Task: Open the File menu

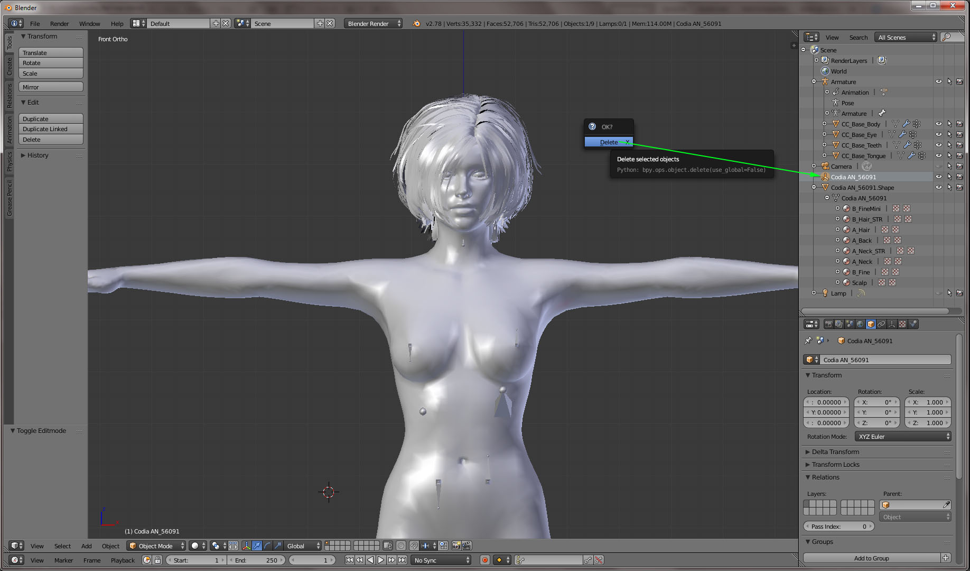Action: (x=35, y=23)
